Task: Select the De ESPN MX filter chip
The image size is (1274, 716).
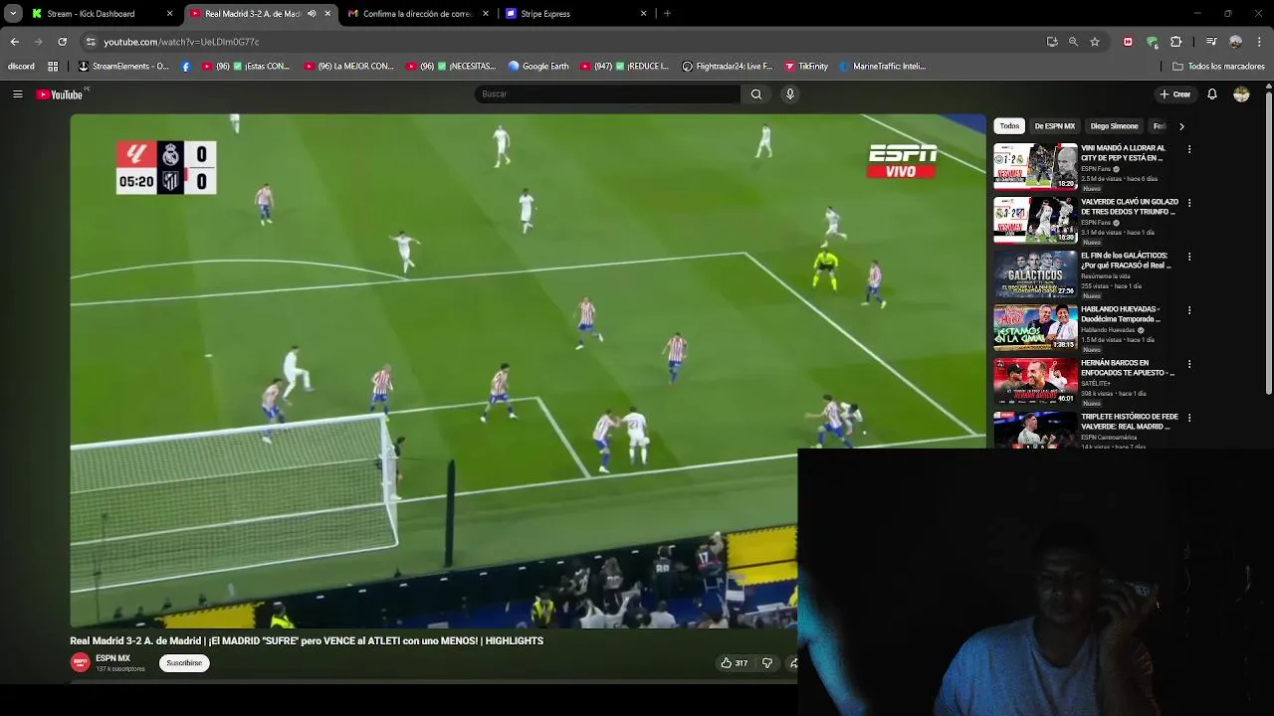Action: pyautogui.click(x=1054, y=126)
